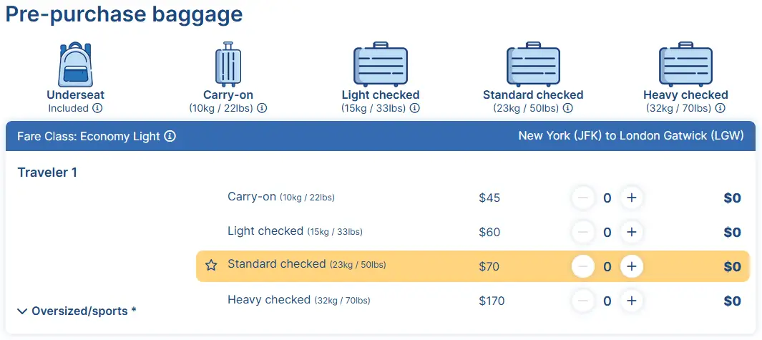Image resolution: width=762 pixels, height=340 pixels.
Task: Click the Standard checked bag icon
Action: pos(533,65)
